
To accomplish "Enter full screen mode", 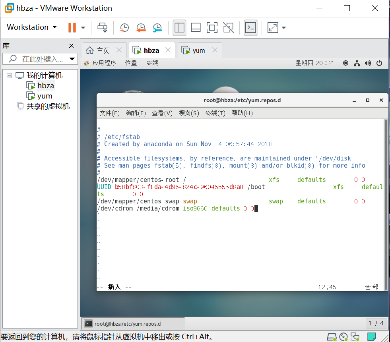I will click(212, 27).
